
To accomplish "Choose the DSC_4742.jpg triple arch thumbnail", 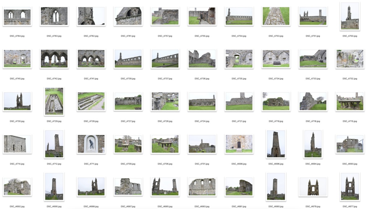I will coord(54,59).
